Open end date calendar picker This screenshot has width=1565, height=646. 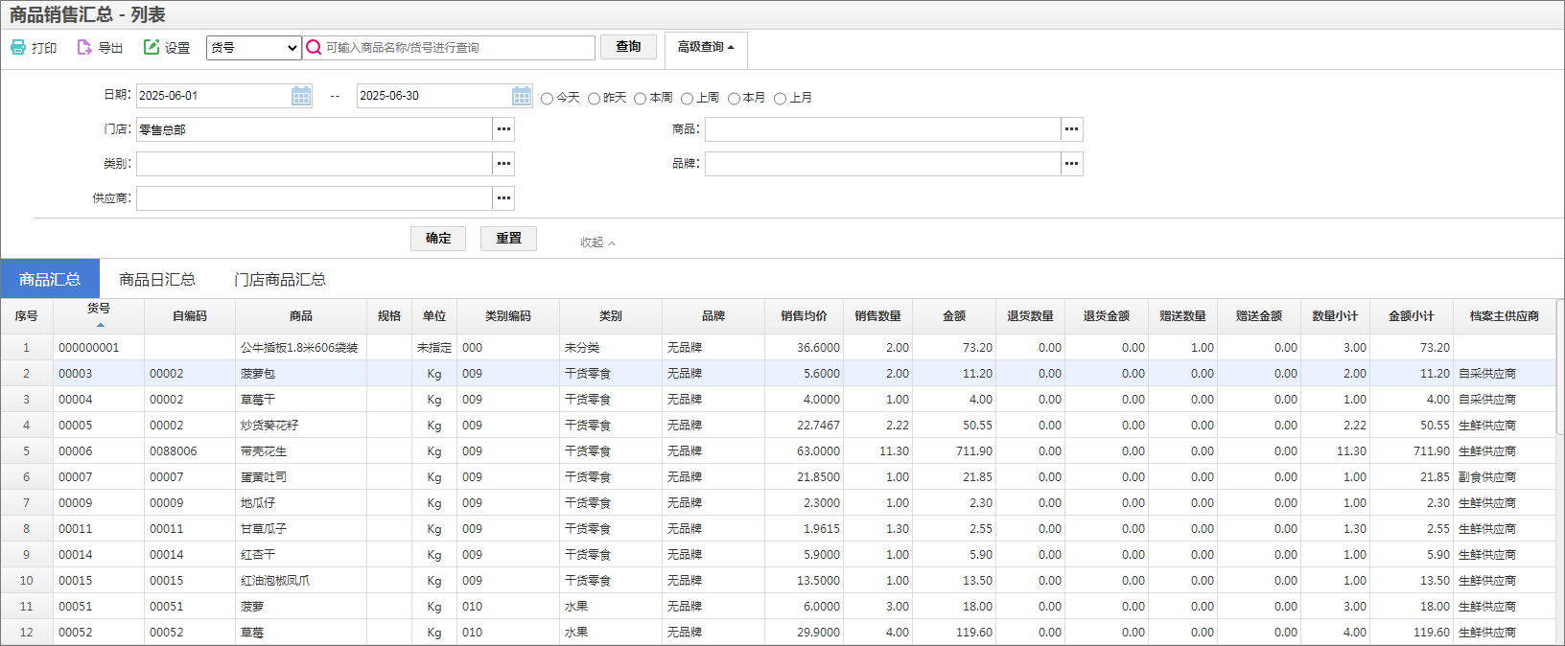[x=522, y=96]
